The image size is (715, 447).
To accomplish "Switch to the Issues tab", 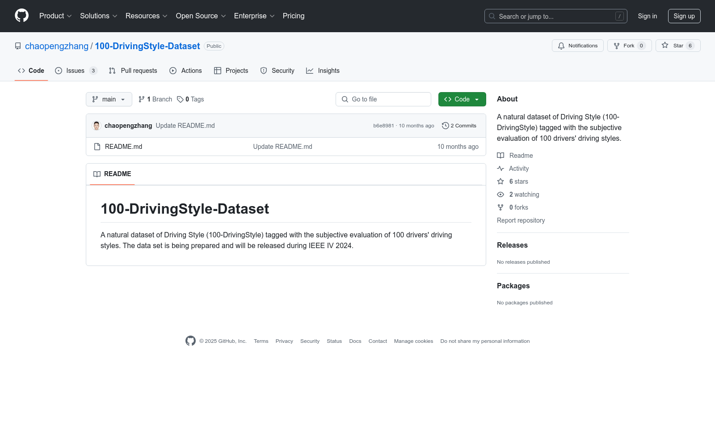I will coord(75,71).
